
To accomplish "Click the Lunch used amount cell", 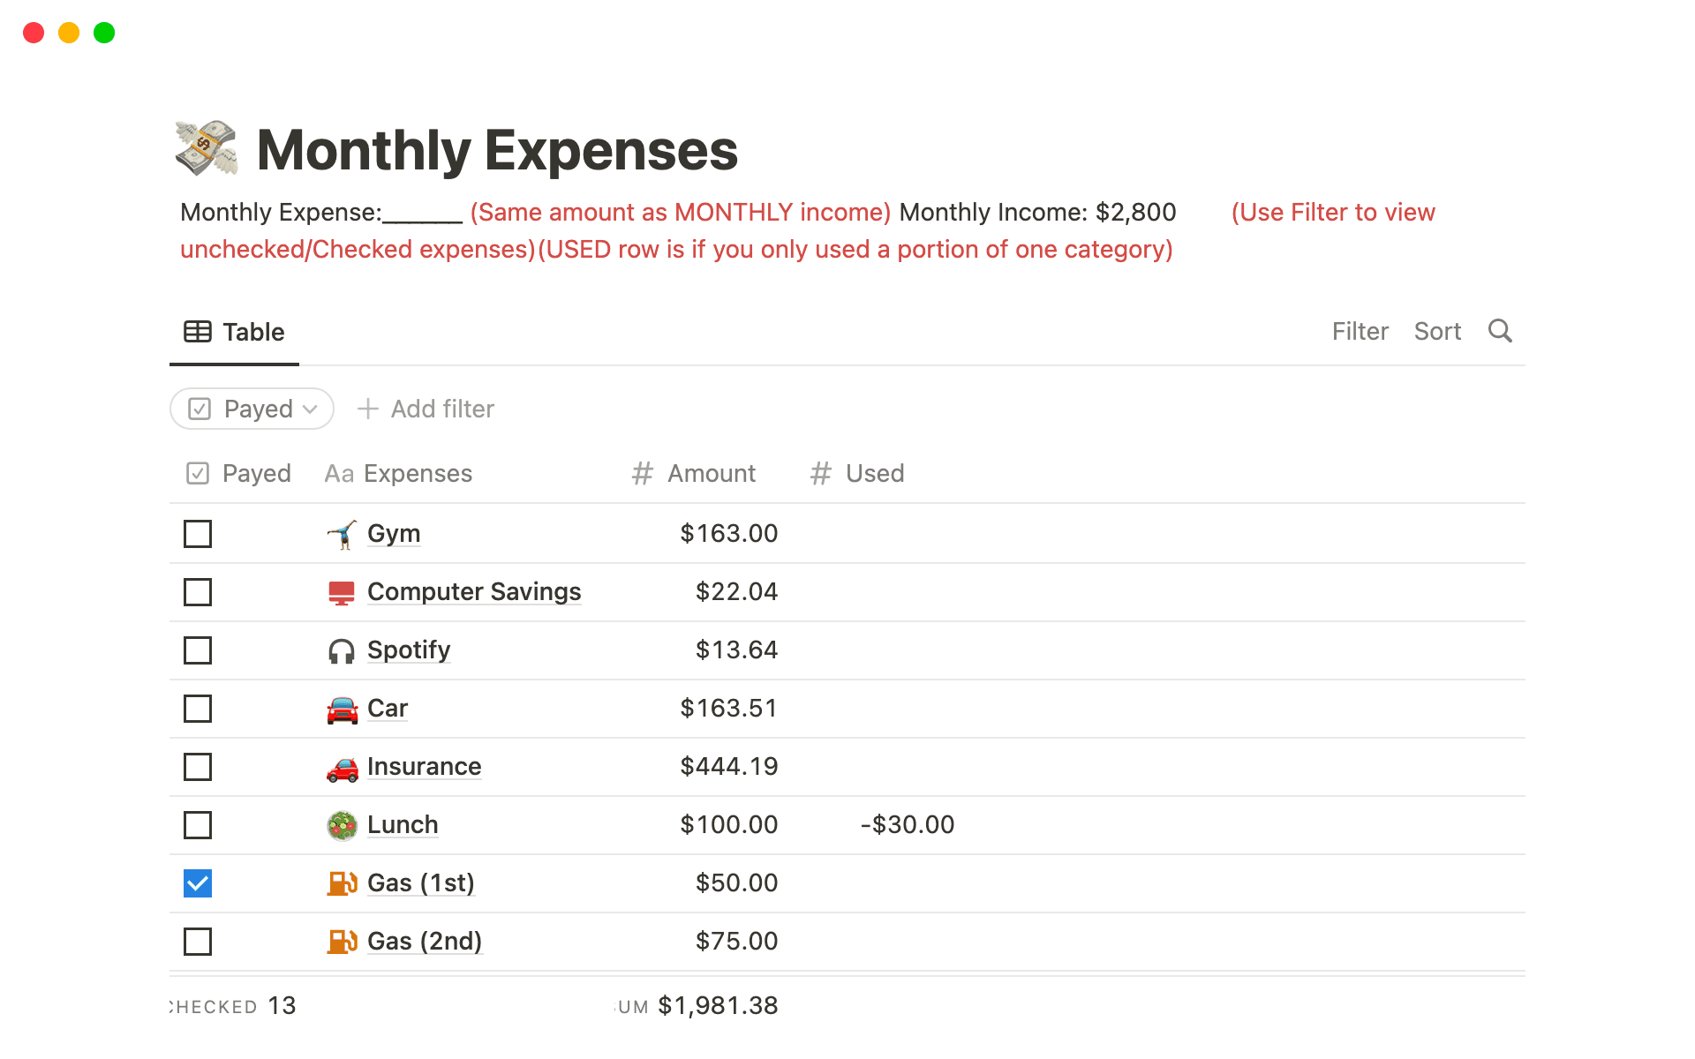I will pos(907,825).
